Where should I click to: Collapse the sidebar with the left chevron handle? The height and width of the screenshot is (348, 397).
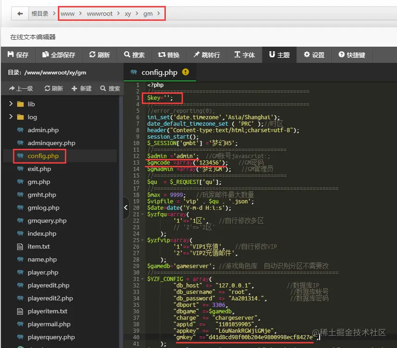(126, 208)
